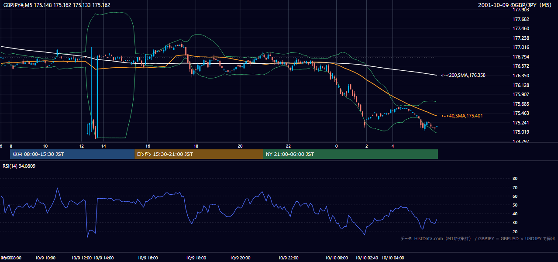The width and height of the screenshot is (558, 262).
Task: Click price axis label 175.463
Action: (521, 113)
